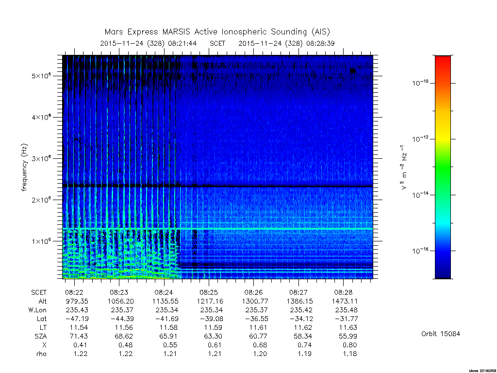
Task: Click the bright cyan horizontal line in spectrogram
Action: click(x=217, y=229)
